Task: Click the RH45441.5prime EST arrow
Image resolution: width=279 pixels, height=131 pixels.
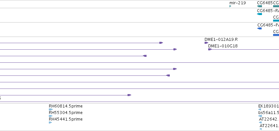Action: (50, 123)
